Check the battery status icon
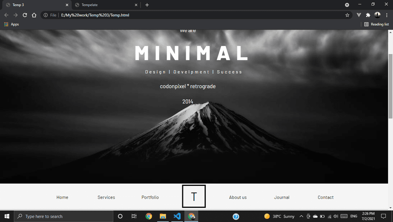The height and width of the screenshot is (222, 393). pos(322,216)
